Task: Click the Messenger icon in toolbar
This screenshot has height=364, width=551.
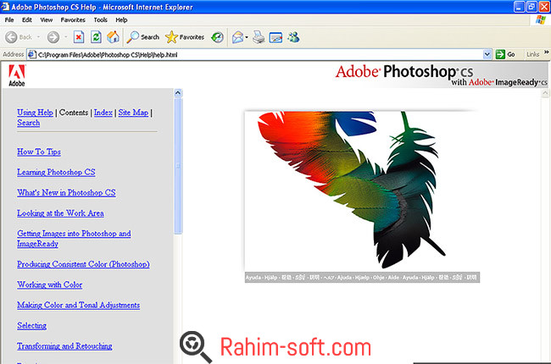Action: [293, 37]
